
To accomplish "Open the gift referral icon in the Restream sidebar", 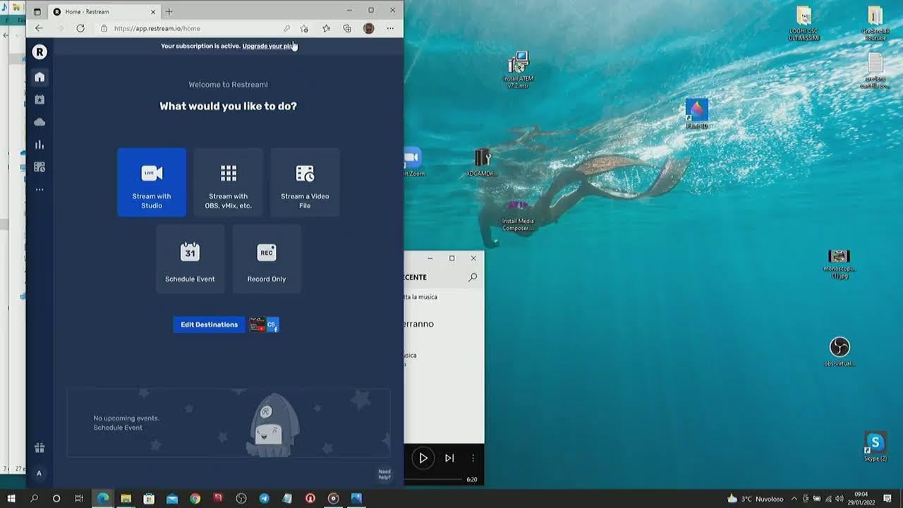I will (40, 447).
